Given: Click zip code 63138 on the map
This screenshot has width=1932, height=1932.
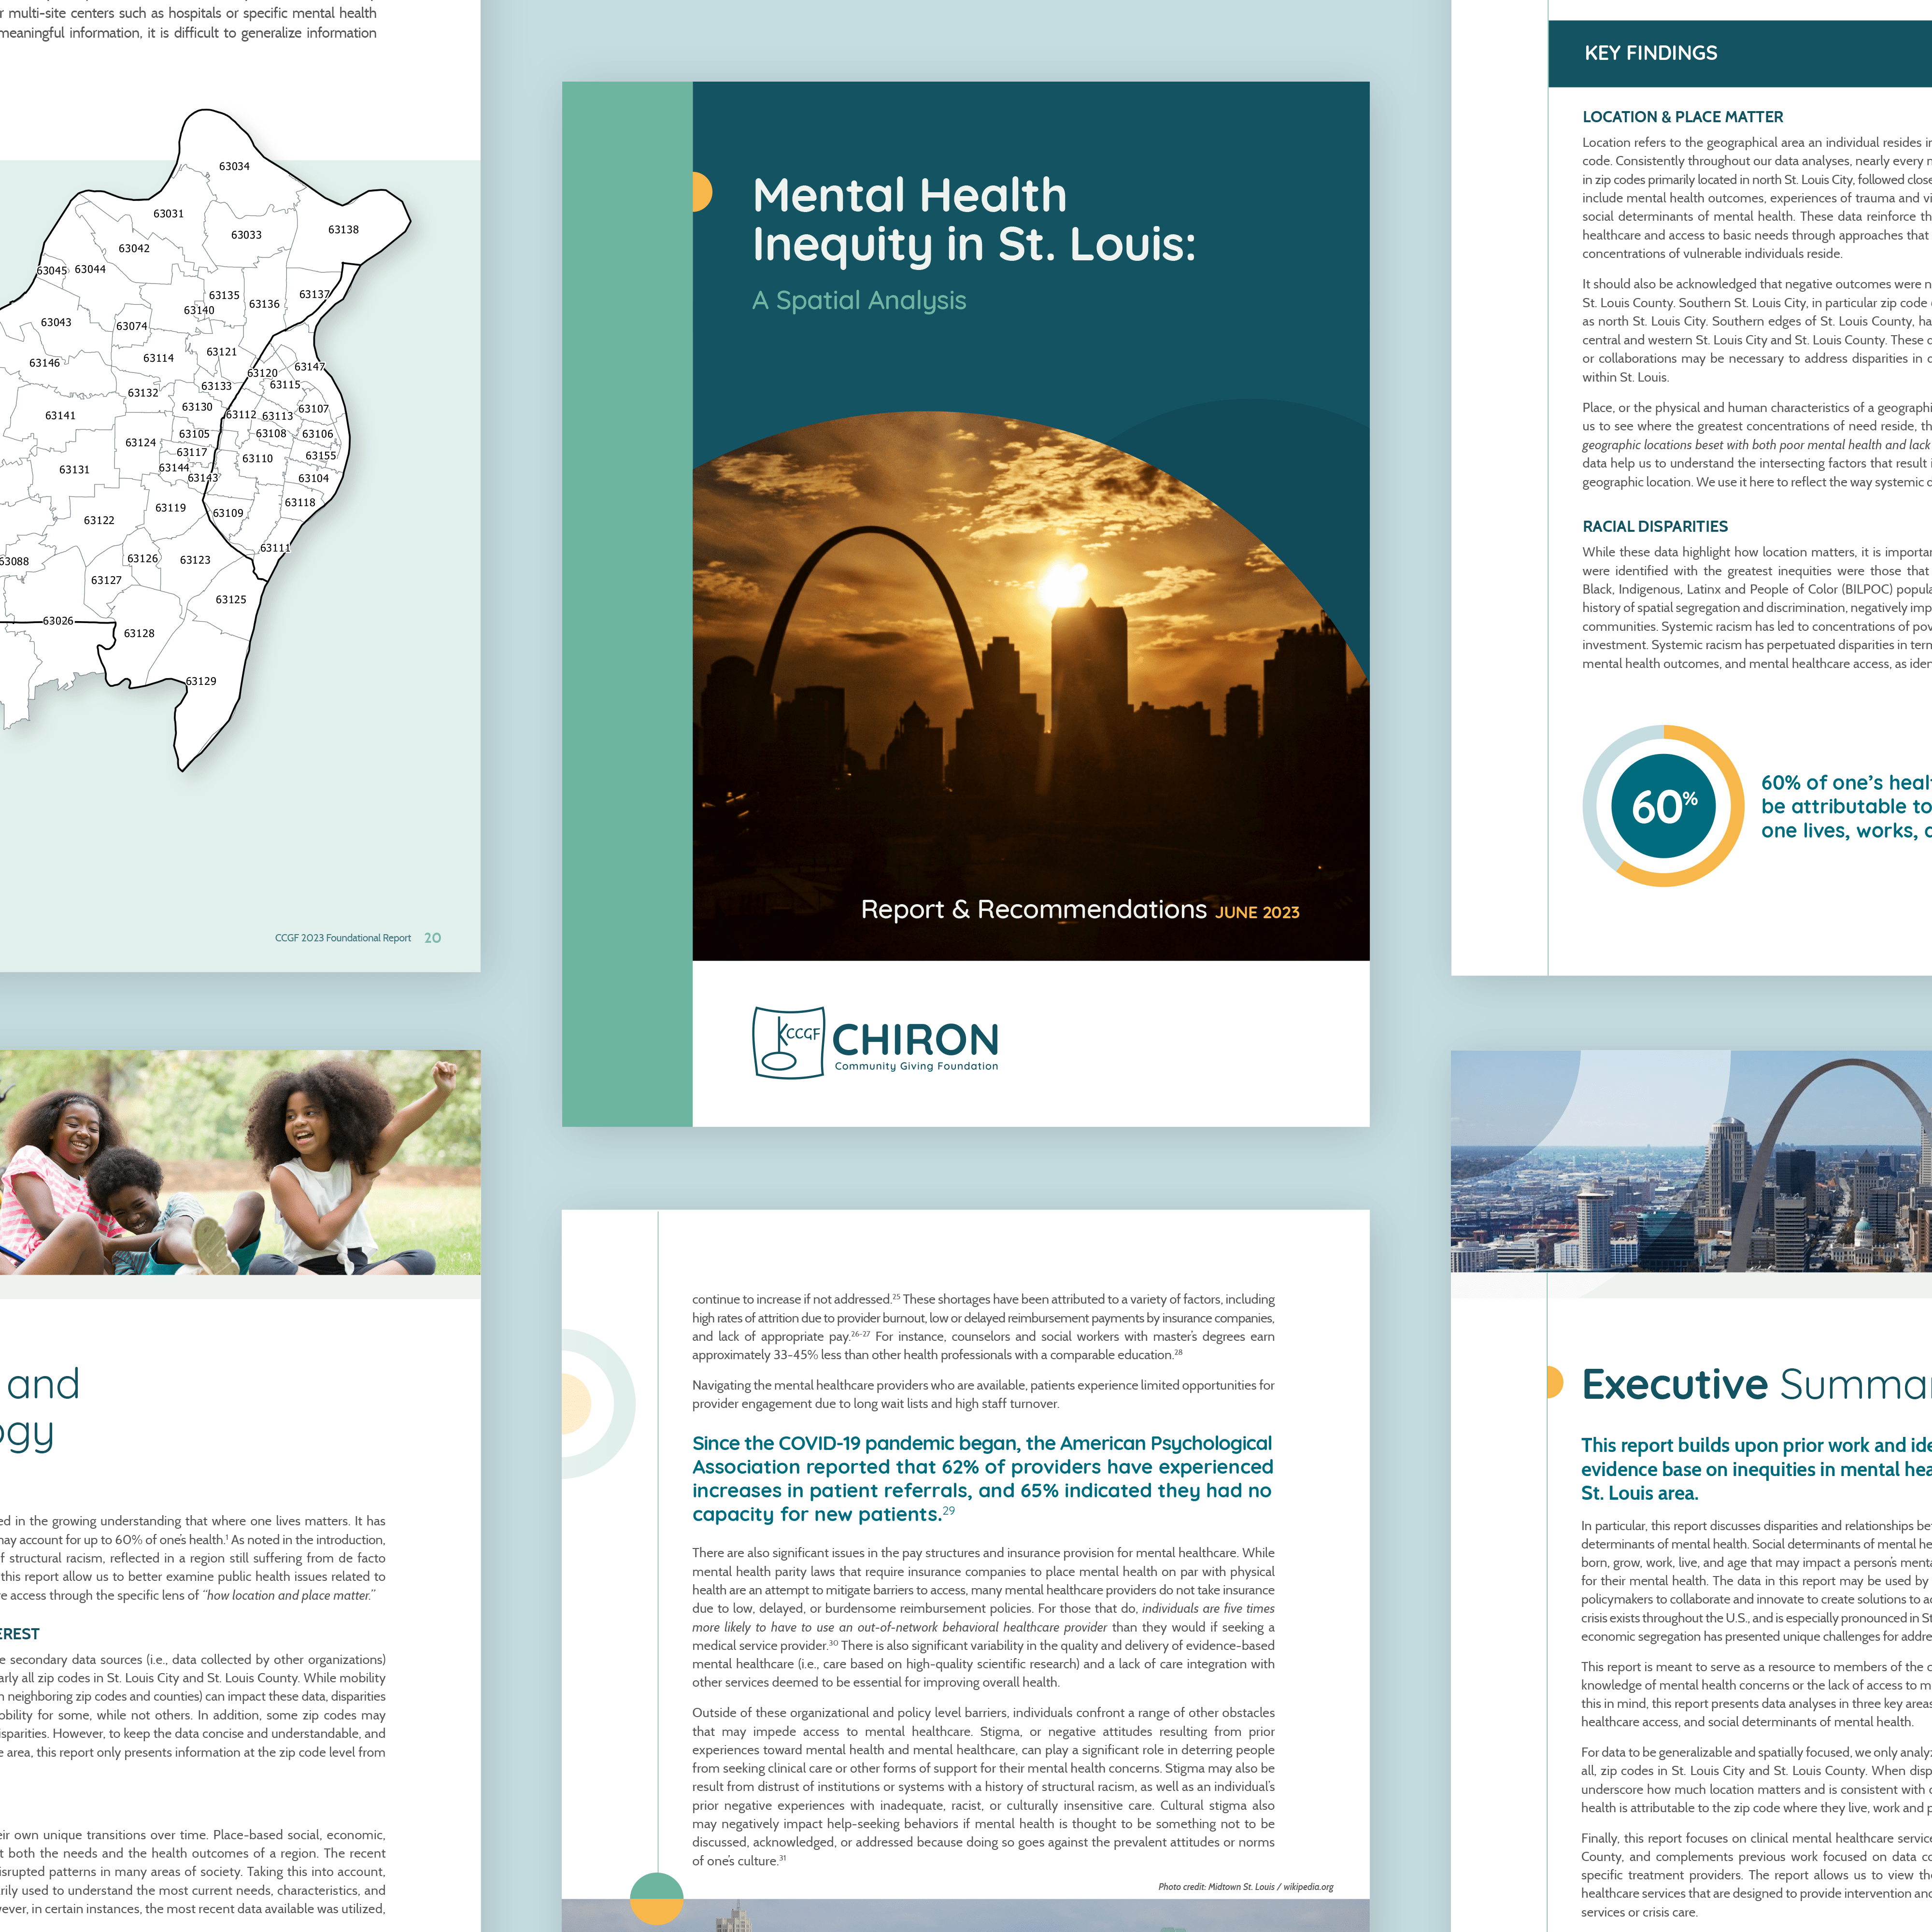Looking at the screenshot, I should tap(343, 230).
